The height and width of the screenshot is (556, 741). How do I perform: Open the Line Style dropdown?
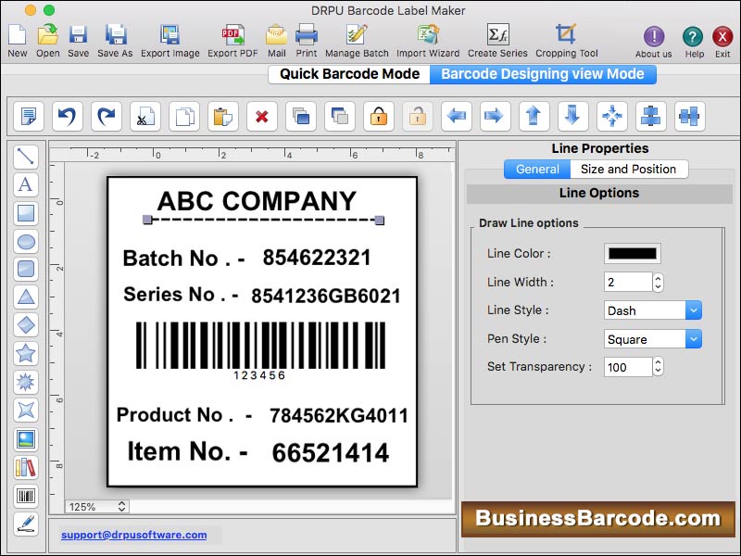point(652,310)
